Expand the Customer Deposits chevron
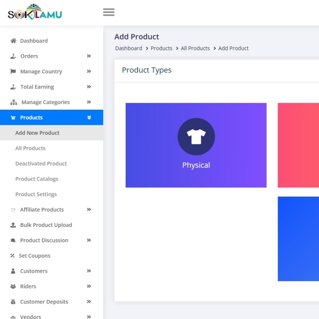The image size is (319, 319). point(89,302)
